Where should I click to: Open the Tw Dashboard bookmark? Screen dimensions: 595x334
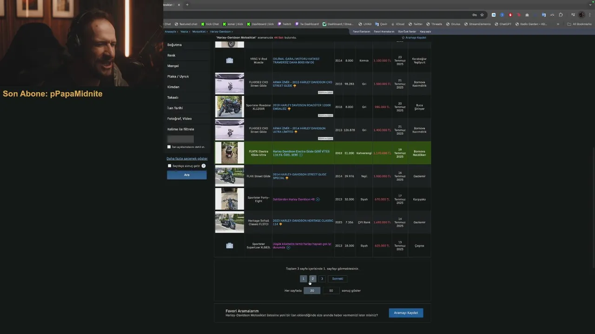tap(307, 24)
